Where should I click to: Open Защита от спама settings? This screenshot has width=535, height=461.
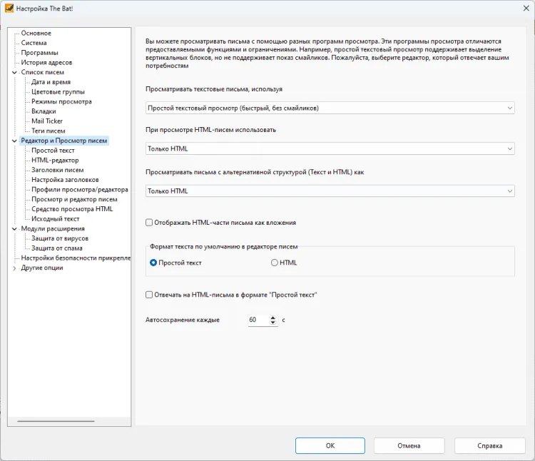(57, 248)
